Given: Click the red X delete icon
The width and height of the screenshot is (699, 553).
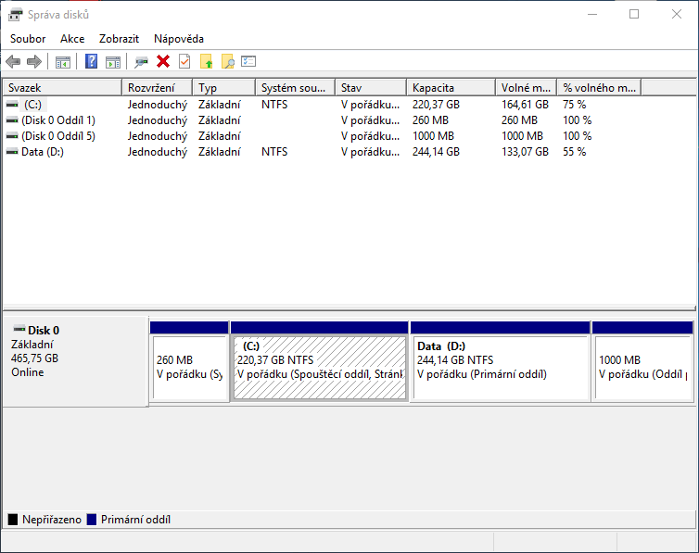Looking at the screenshot, I should coord(163,62).
